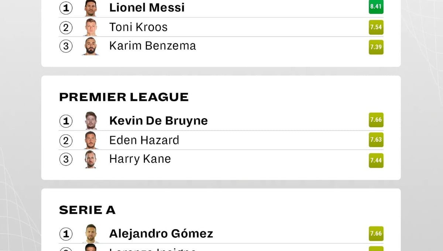Click rank 2 badge beside Eden Hazard
This screenshot has width=443, height=251.
66,141
